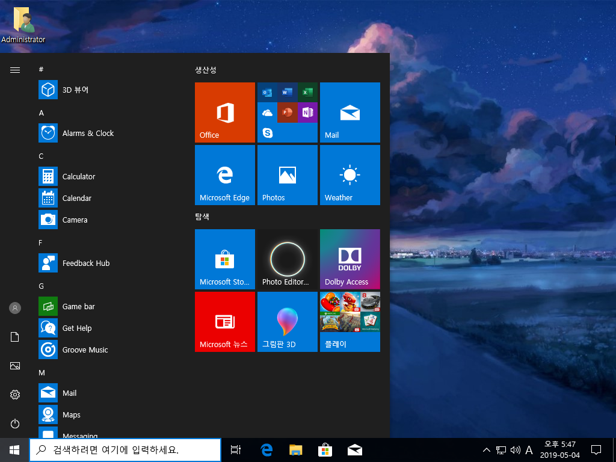Screen dimensions: 616x462
Task: Click the M letter header in app list
Action: pyautogui.click(x=42, y=372)
